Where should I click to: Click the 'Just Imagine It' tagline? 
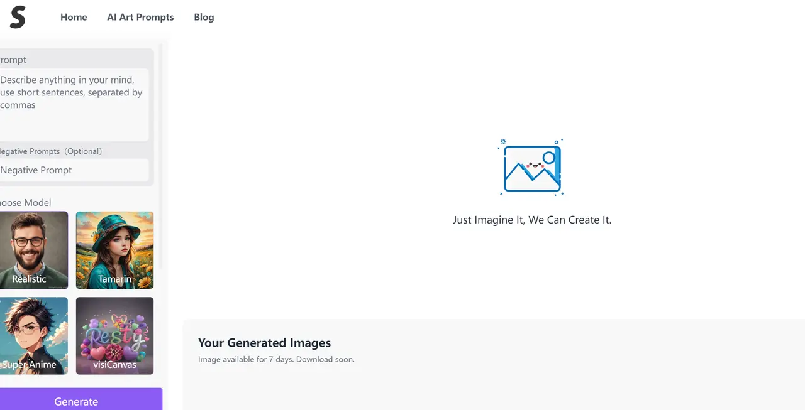[532, 220]
